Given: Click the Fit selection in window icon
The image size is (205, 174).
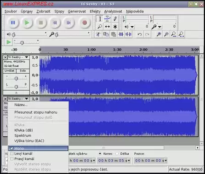Looking at the screenshot, I should point(174,34).
